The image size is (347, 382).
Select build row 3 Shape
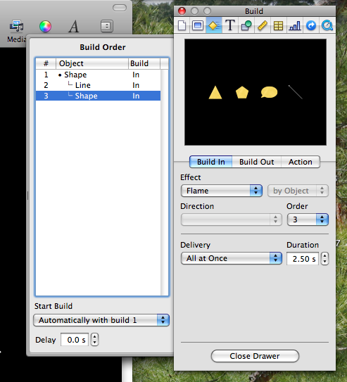(x=99, y=96)
